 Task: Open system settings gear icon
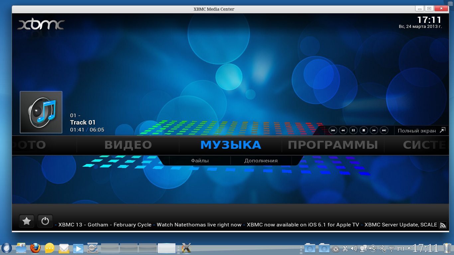pos(92,248)
